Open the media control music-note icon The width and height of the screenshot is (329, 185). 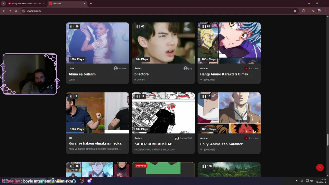coord(313,11)
